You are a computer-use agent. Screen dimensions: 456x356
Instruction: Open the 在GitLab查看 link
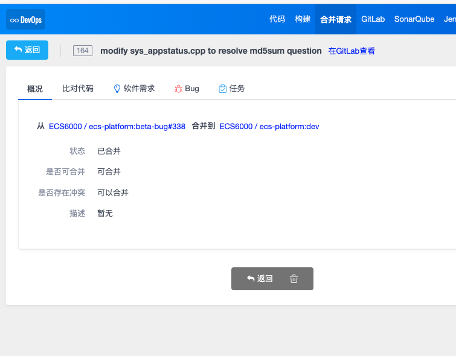351,51
